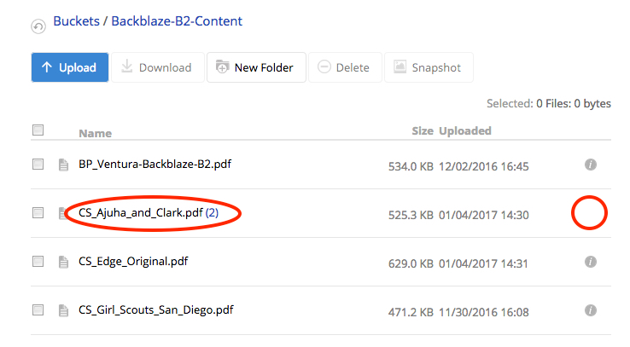Open the CS_Girl_Scouts_San_Diego.pdf file name

156,310
